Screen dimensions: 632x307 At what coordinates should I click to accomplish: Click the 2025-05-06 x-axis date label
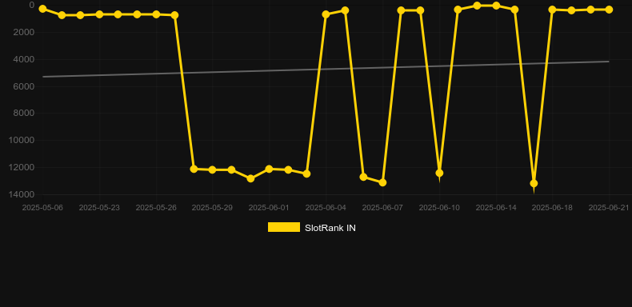click(x=42, y=208)
